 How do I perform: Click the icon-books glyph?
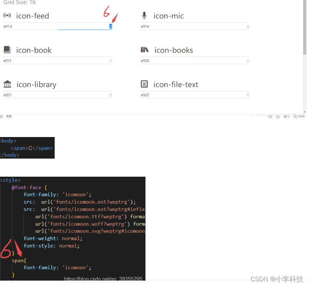pos(145,50)
